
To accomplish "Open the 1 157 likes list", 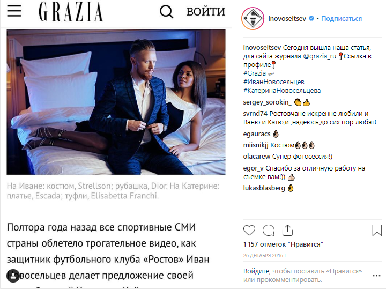I will pyautogui.click(x=283, y=244).
